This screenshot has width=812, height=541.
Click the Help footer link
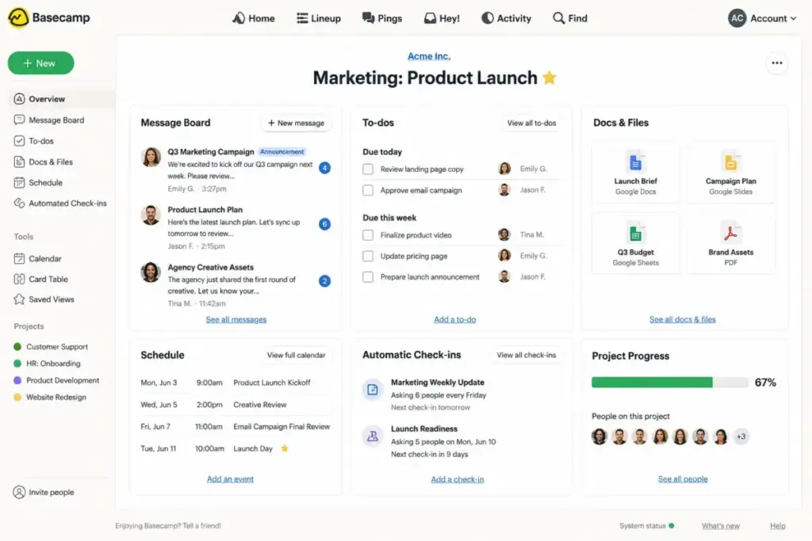tap(777, 526)
